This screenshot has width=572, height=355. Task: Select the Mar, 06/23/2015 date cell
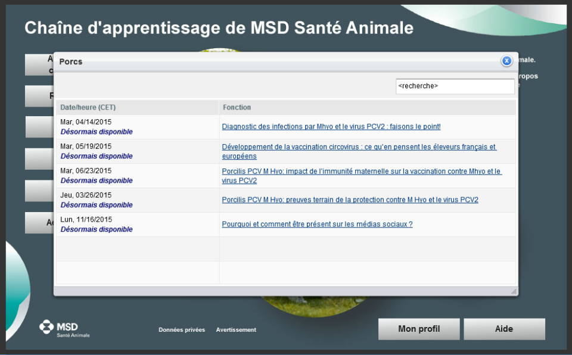click(x=138, y=176)
